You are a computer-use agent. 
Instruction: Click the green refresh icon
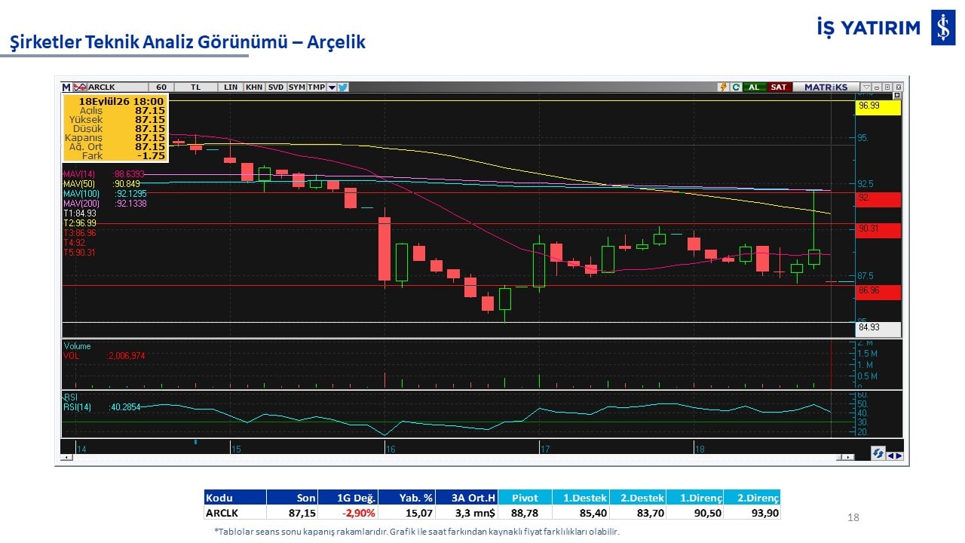click(737, 87)
